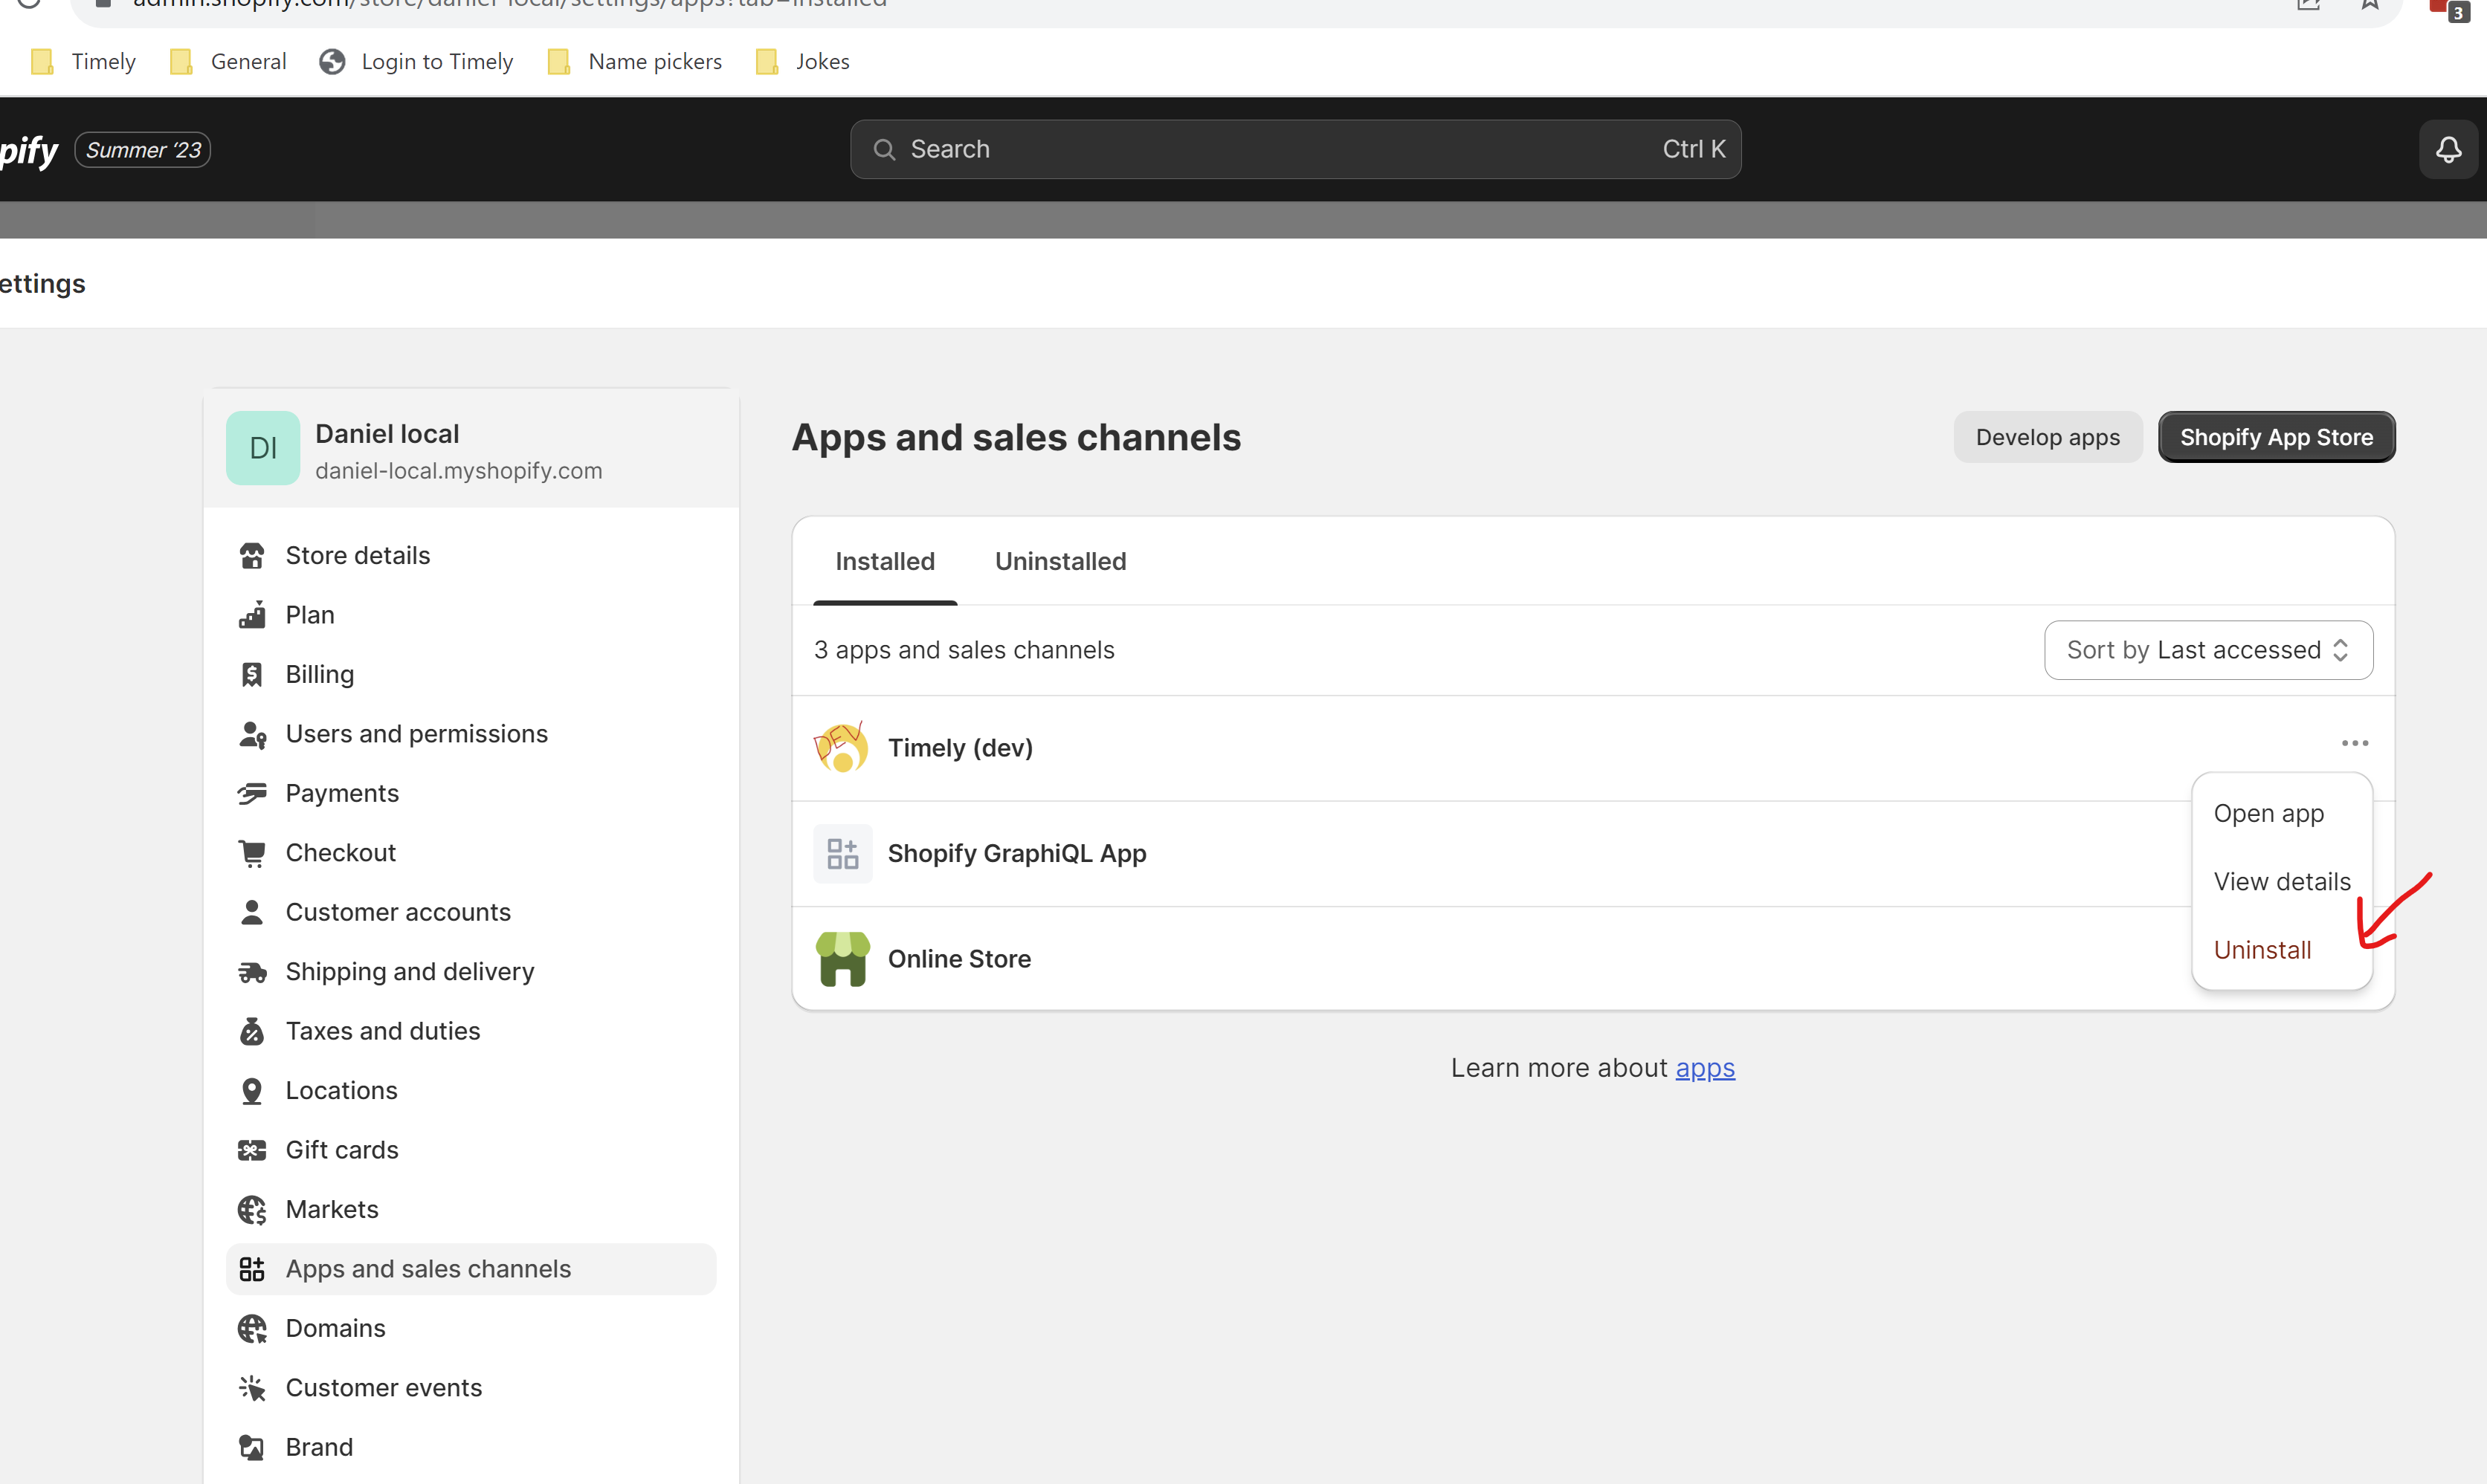
Task: Click the Customer accounts person icon
Action: click(252, 912)
